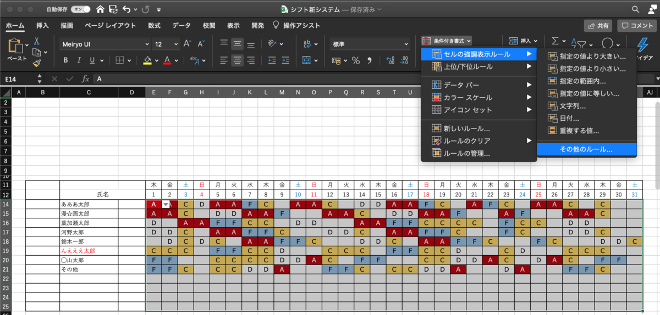Viewport: 660px width, 315px height.
Task: Open the 条件付き書式 conditional formatting dropdown
Action: (x=447, y=41)
